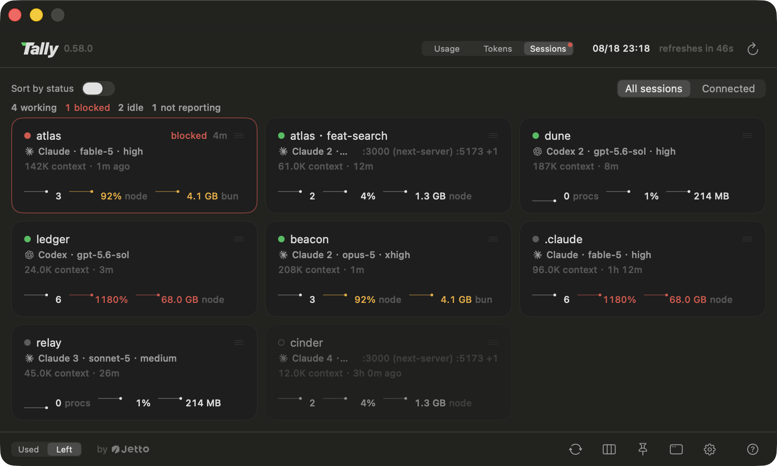Click the Claude icon on beacon card
The image size is (777, 466).
click(283, 255)
